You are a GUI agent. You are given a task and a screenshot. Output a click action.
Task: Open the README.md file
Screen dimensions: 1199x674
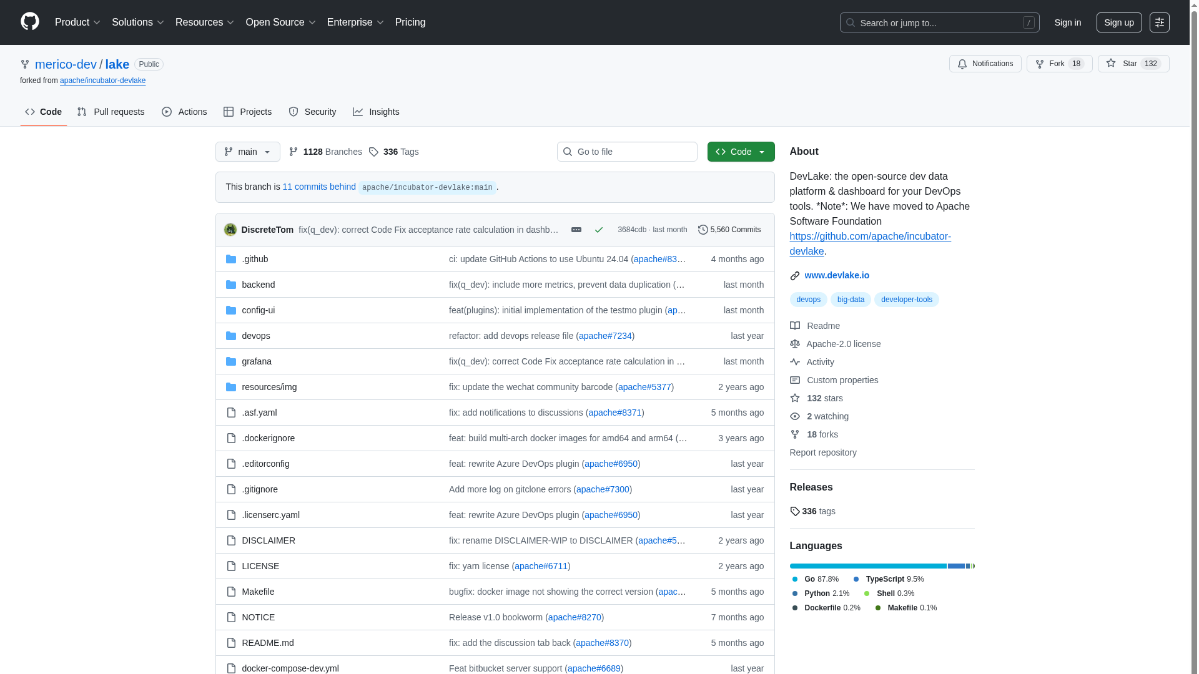(268, 643)
